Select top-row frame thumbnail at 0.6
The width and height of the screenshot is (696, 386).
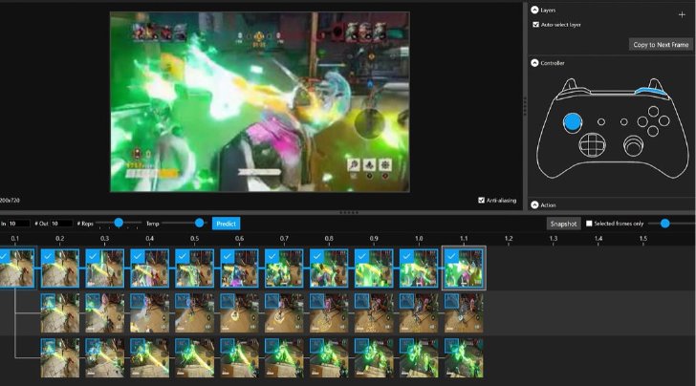pyautogui.click(x=239, y=268)
